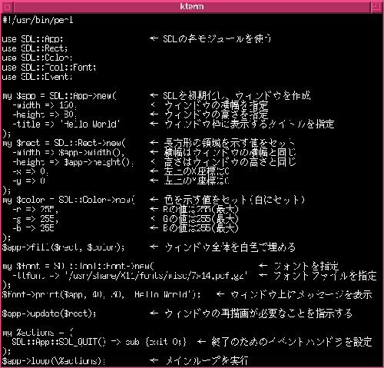Click the shebang line #!/usr/bin/perl

click(x=38, y=20)
